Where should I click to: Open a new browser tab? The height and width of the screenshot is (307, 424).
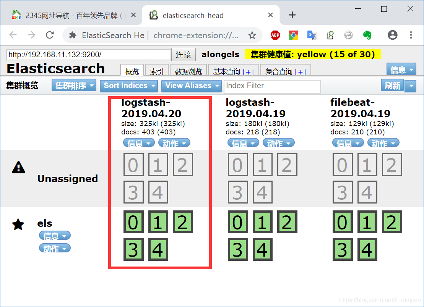click(x=292, y=15)
